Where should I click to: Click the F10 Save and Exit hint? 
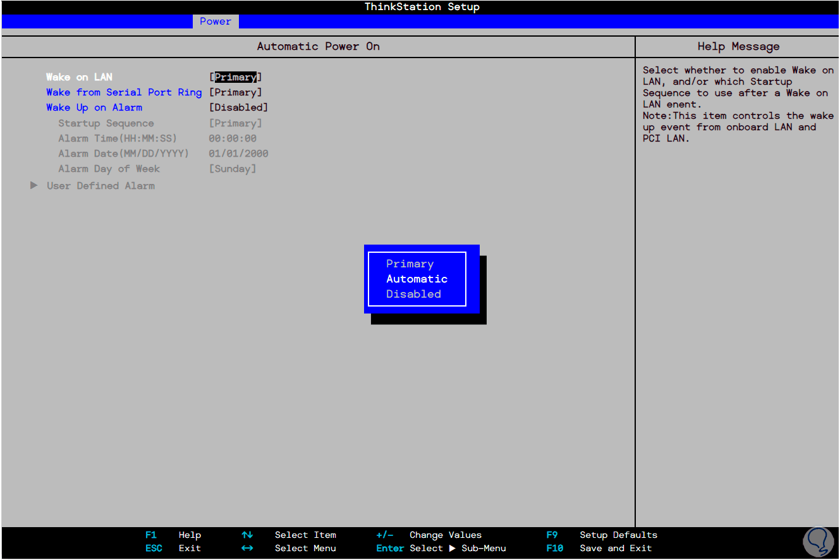[599, 549]
